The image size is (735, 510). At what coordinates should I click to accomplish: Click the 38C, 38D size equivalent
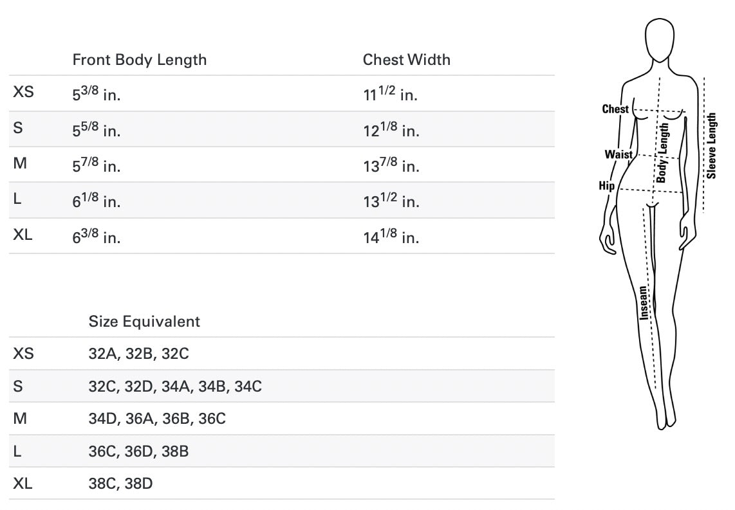120,484
